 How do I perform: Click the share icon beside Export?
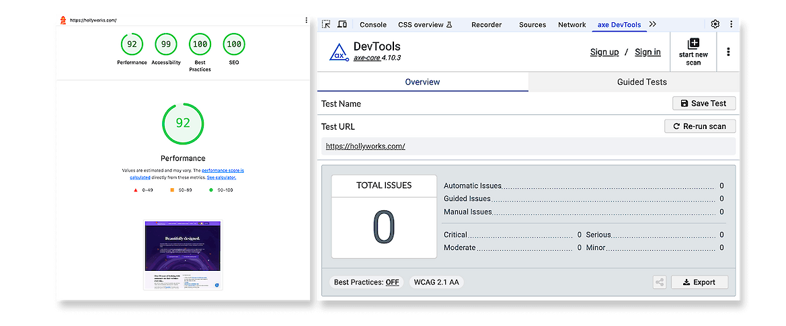[659, 282]
